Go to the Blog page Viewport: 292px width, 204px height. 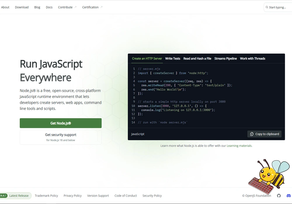37,7
